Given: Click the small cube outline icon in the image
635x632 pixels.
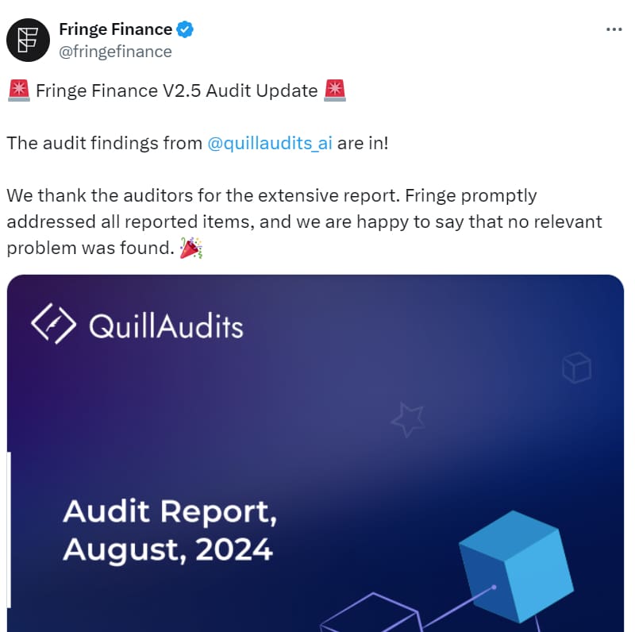Looking at the screenshot, I should [x=575, y=368].
